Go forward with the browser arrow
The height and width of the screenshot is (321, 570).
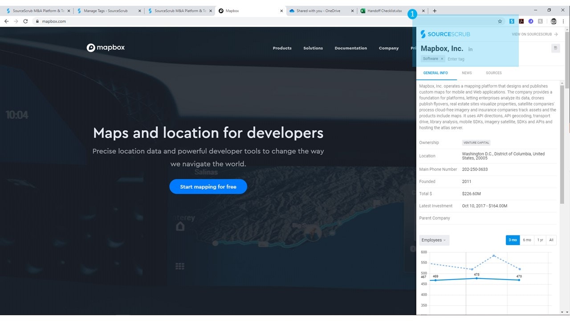click(x=16, y=21)
